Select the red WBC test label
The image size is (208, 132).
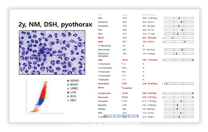(x=101, y=60)
